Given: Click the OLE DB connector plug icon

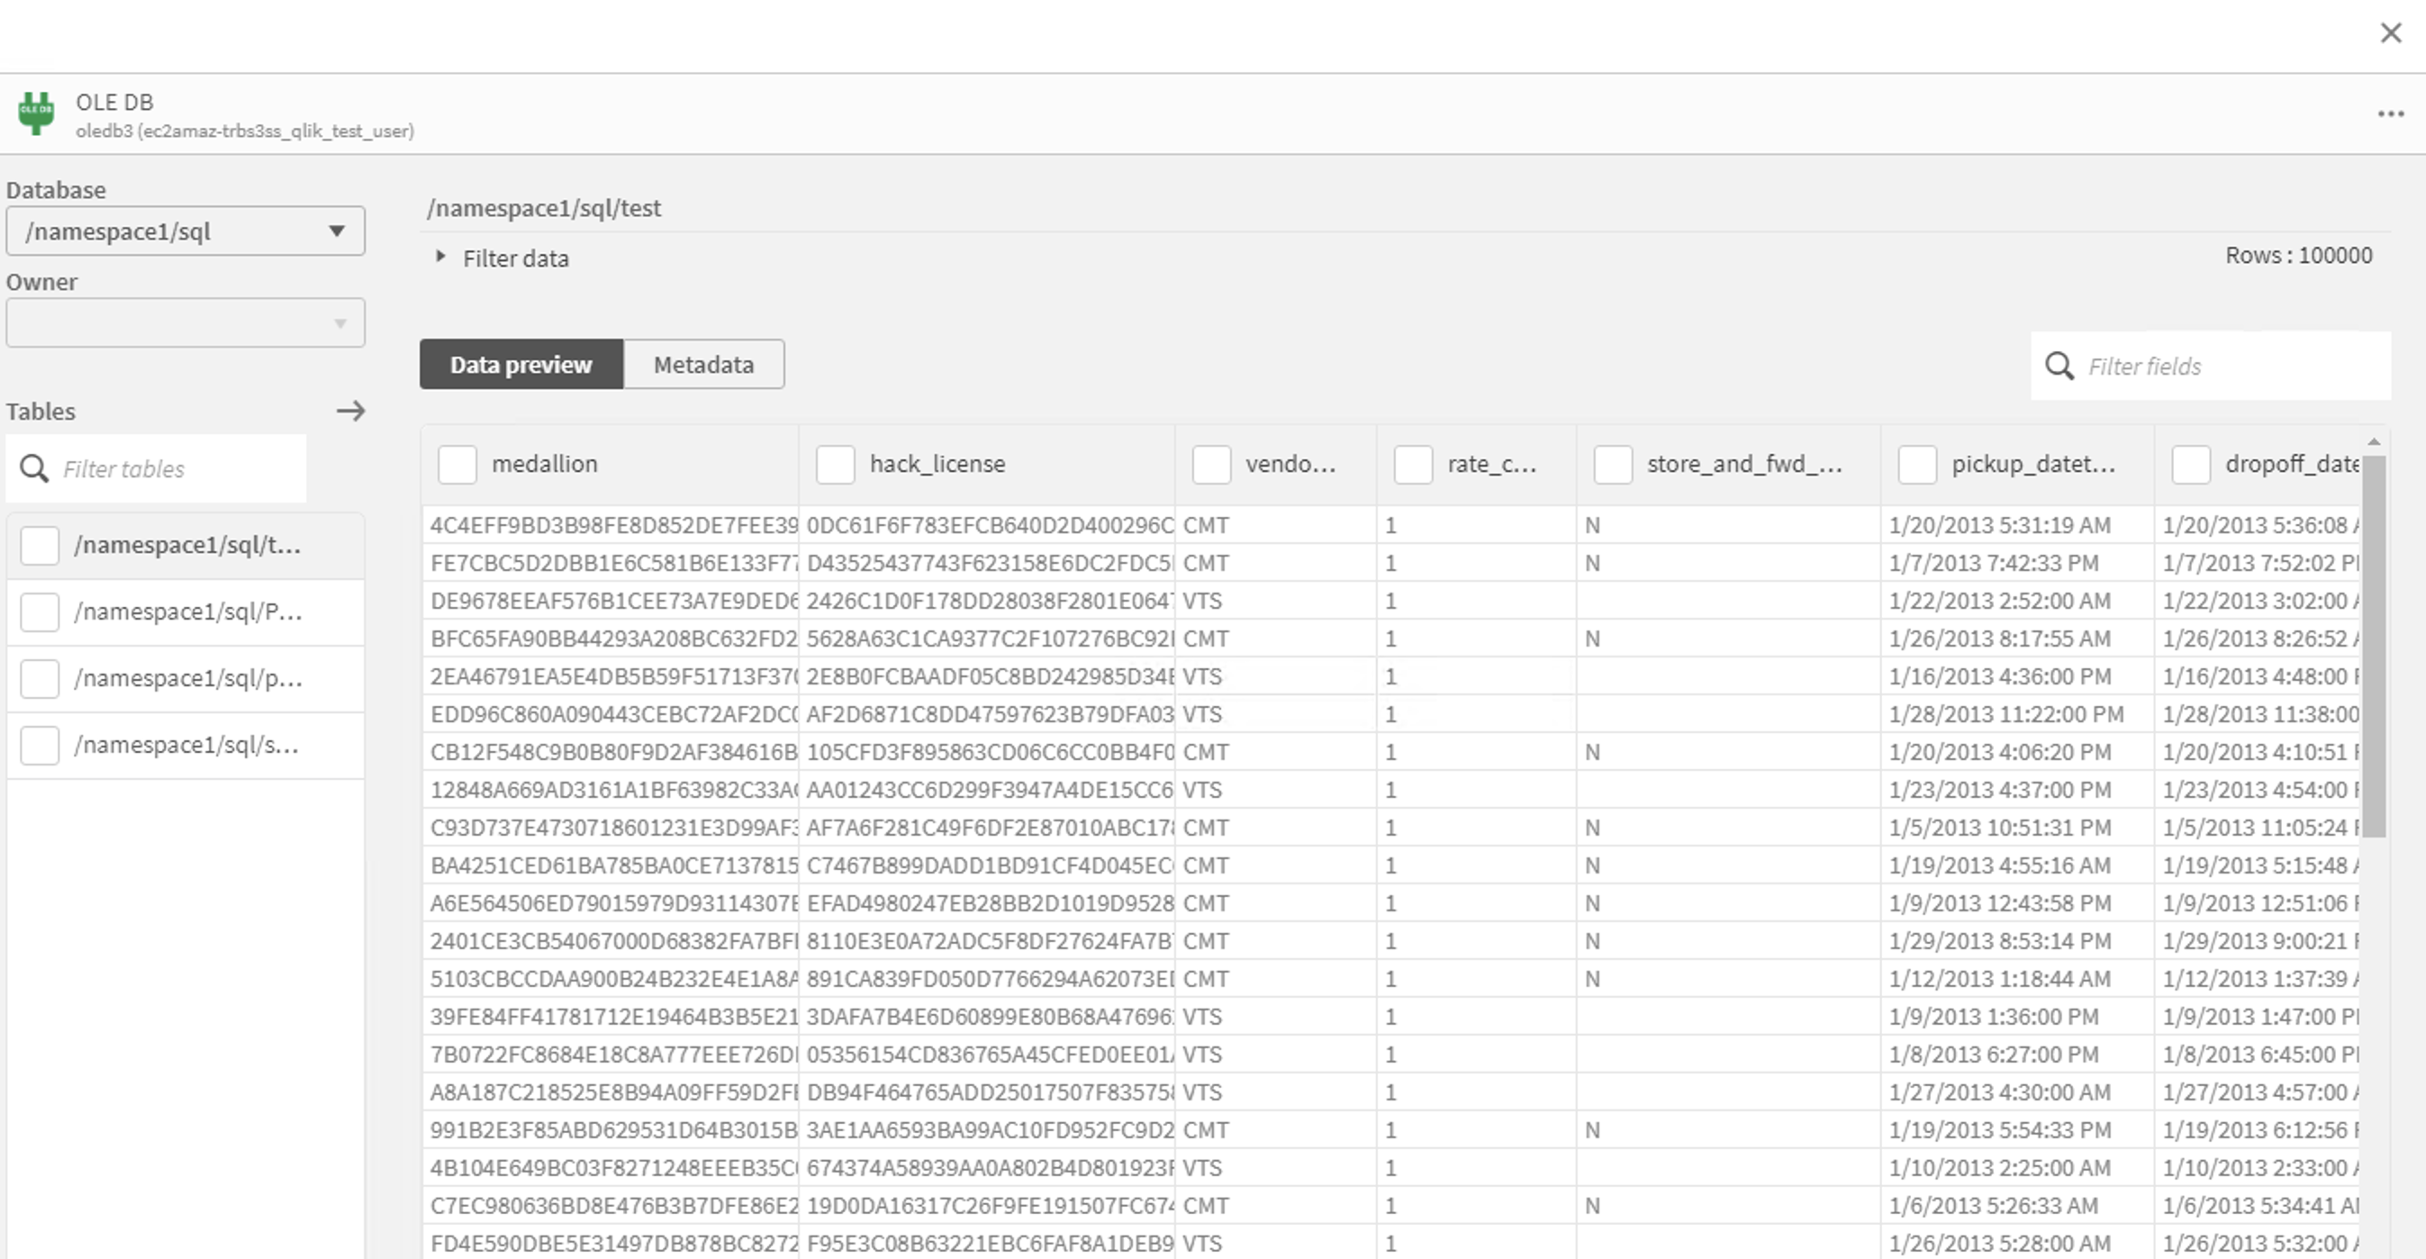Looking at the screenshot, I should pyautogui.click(x=36, y=114).
